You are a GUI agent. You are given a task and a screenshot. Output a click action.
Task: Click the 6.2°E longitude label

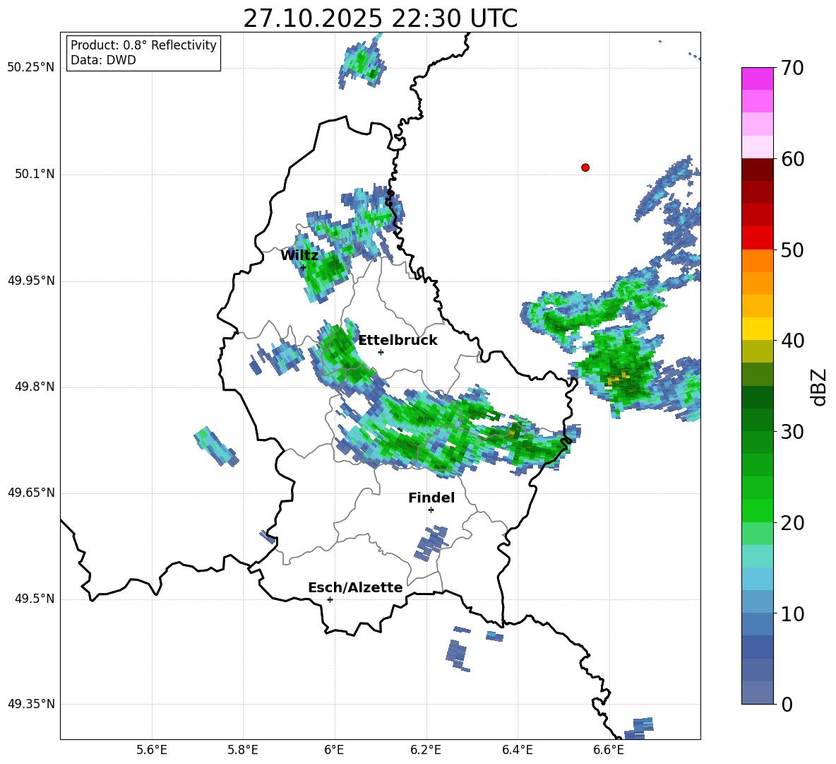pos(426,751)
